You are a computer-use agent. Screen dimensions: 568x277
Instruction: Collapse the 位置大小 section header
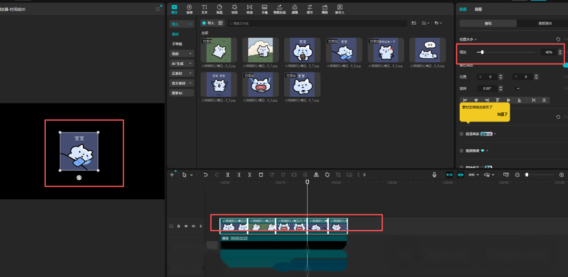pos(468,39)
